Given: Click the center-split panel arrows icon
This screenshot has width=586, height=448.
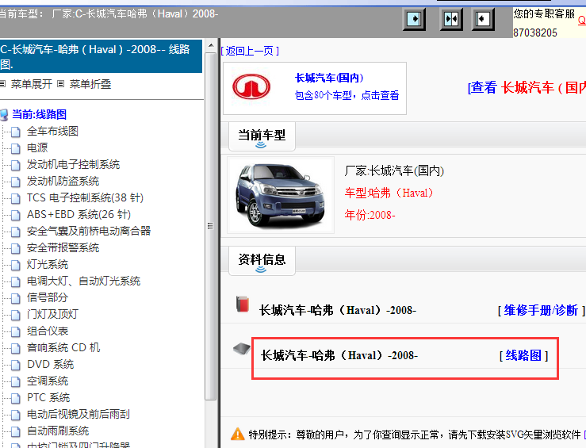Looking at the screenshot, I should coord(450,19).
